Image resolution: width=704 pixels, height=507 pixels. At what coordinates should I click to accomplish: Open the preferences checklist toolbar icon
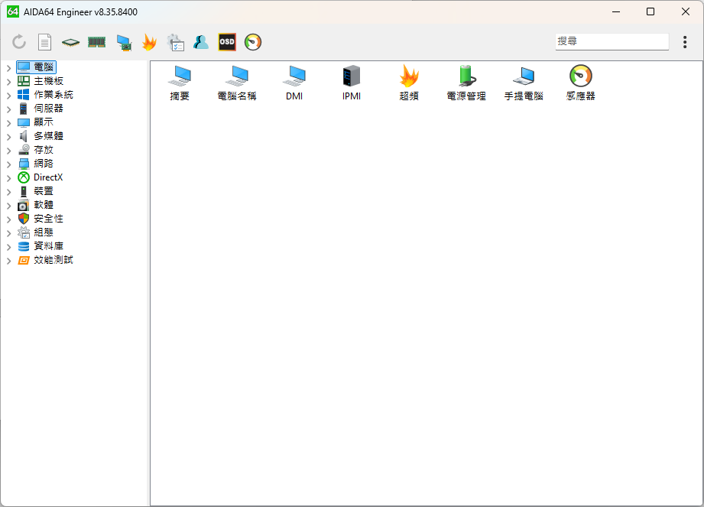(176, 42)
